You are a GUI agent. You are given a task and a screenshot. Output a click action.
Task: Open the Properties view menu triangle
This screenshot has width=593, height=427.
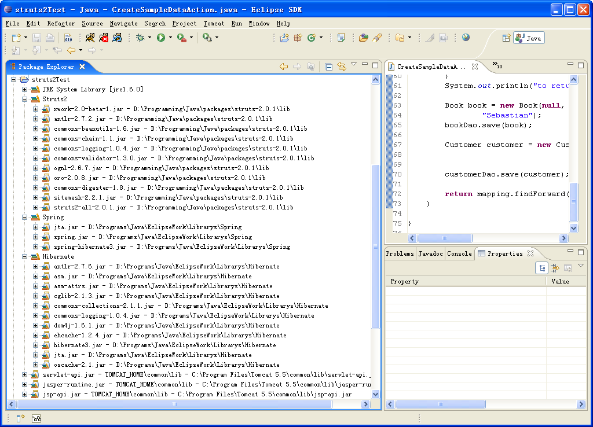(581, 266)
